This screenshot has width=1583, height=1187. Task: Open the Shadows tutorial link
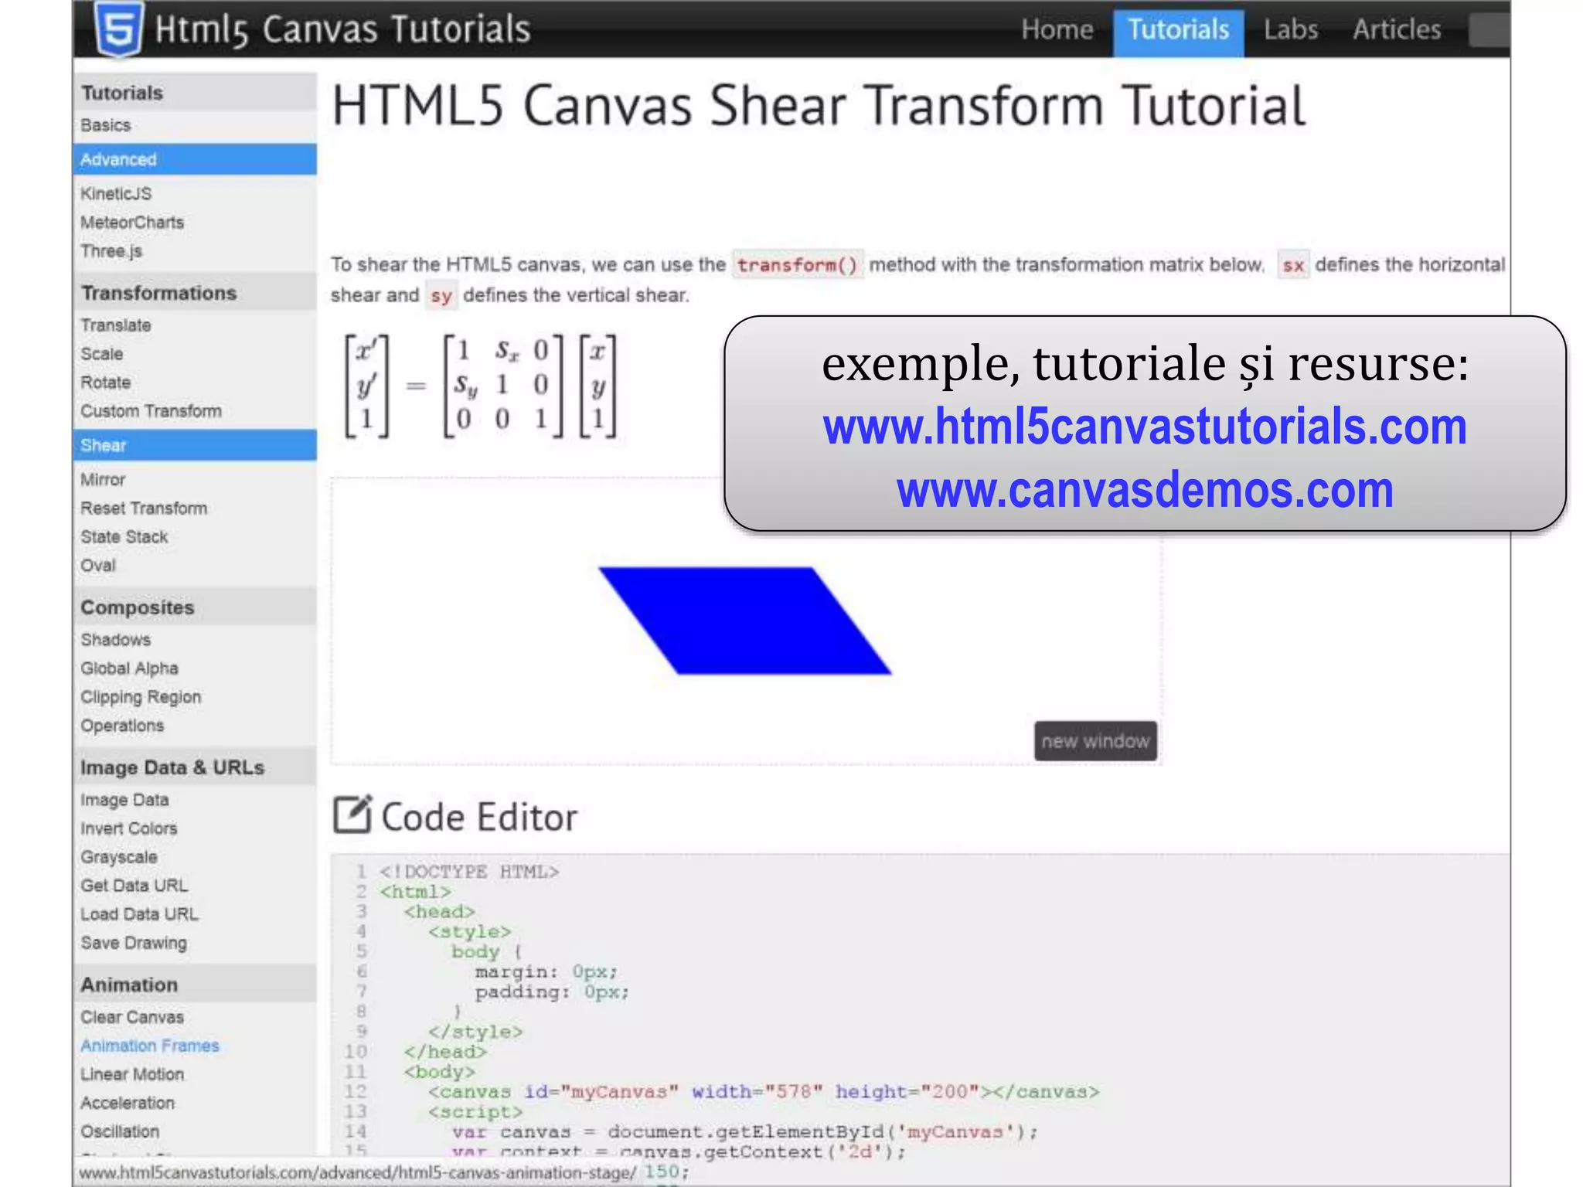116,640
